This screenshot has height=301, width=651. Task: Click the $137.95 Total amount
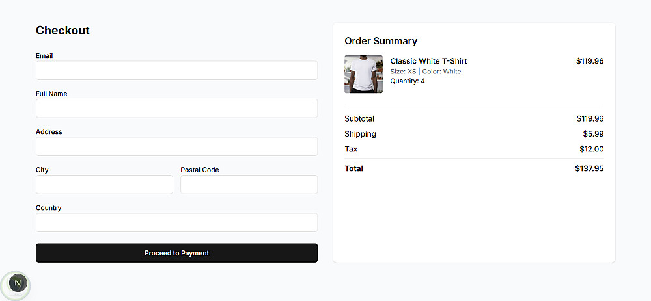click(589, 168)
